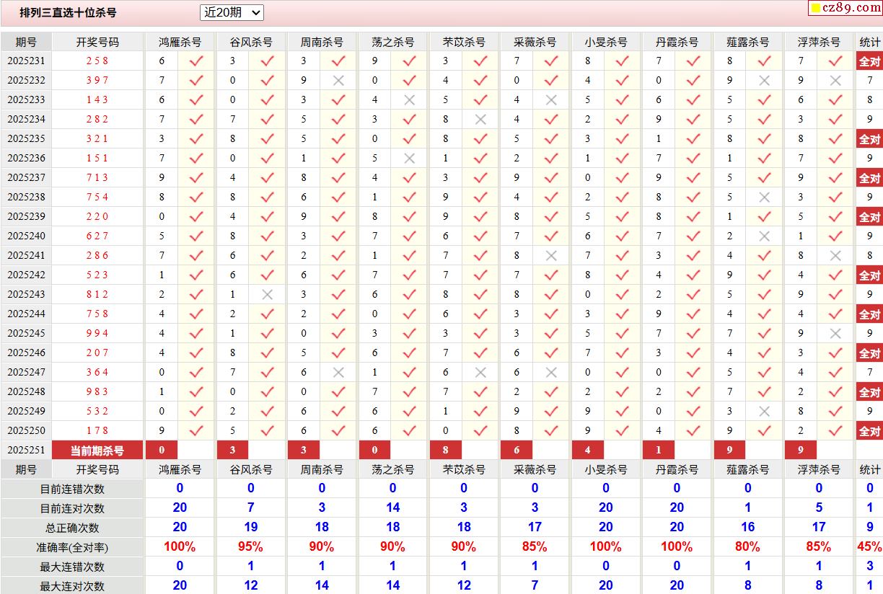Click the 目前连错次数 row label

click(x=72, y=489)
